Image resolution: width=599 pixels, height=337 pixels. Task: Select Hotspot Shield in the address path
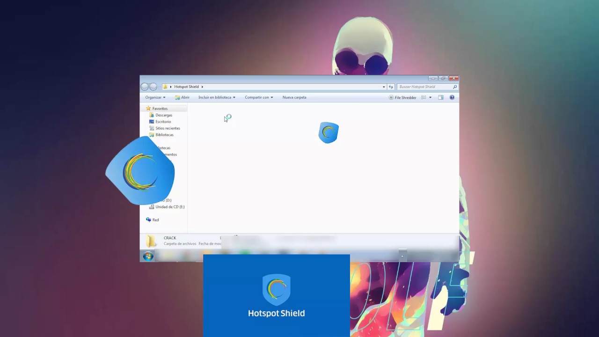point(186,87)
